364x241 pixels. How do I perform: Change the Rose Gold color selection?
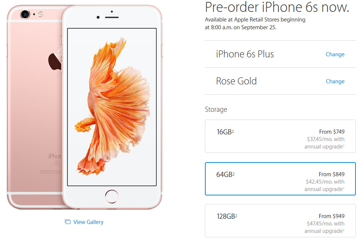(x=335, y=81)
